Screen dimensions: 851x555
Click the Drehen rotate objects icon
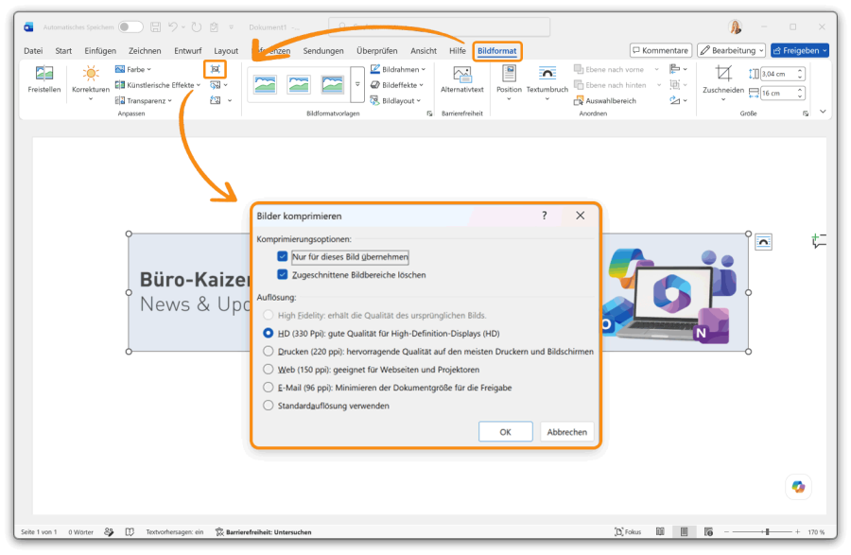click(674, 100)
